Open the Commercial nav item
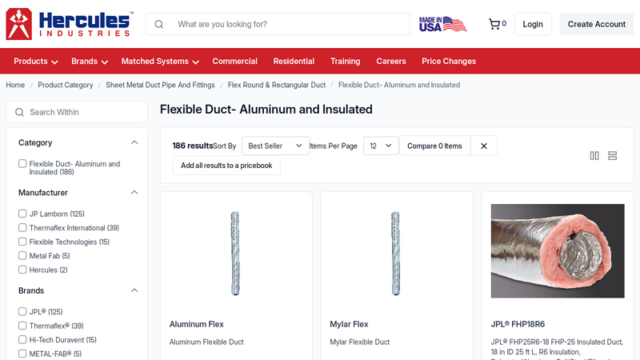 234,62
